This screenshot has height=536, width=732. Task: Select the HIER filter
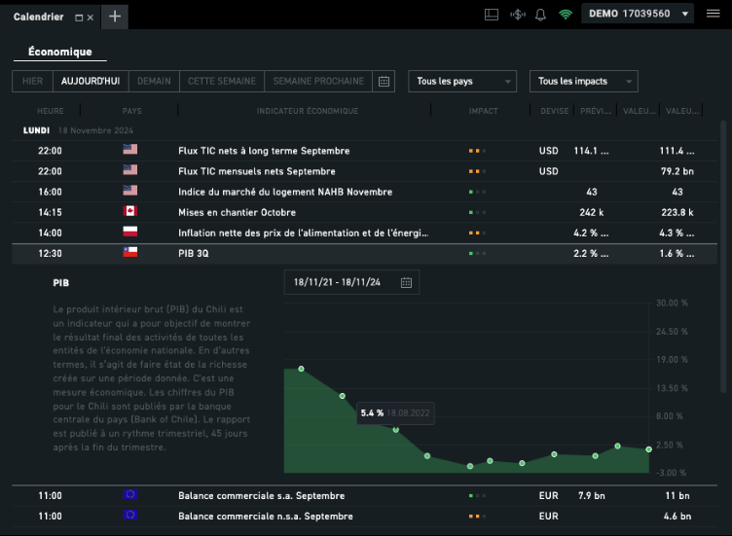32,81
